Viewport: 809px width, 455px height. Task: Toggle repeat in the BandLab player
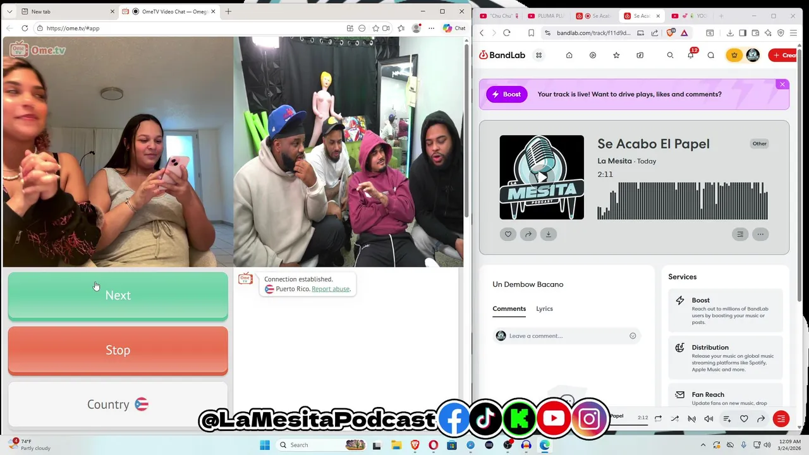[658, 419]
